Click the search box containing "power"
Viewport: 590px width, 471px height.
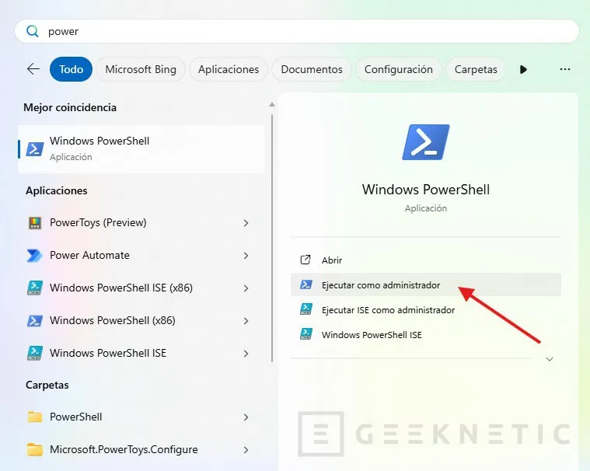click(296, 31)
